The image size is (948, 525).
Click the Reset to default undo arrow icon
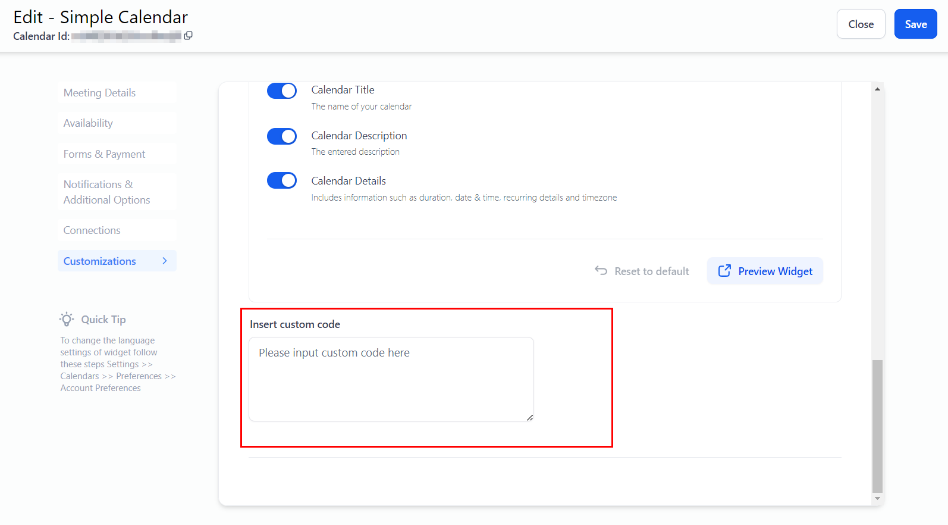tap(601, 271)
